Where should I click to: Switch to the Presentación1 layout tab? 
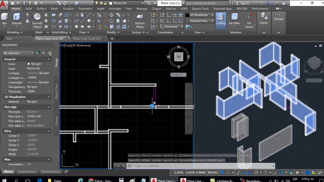click(27, 171)
